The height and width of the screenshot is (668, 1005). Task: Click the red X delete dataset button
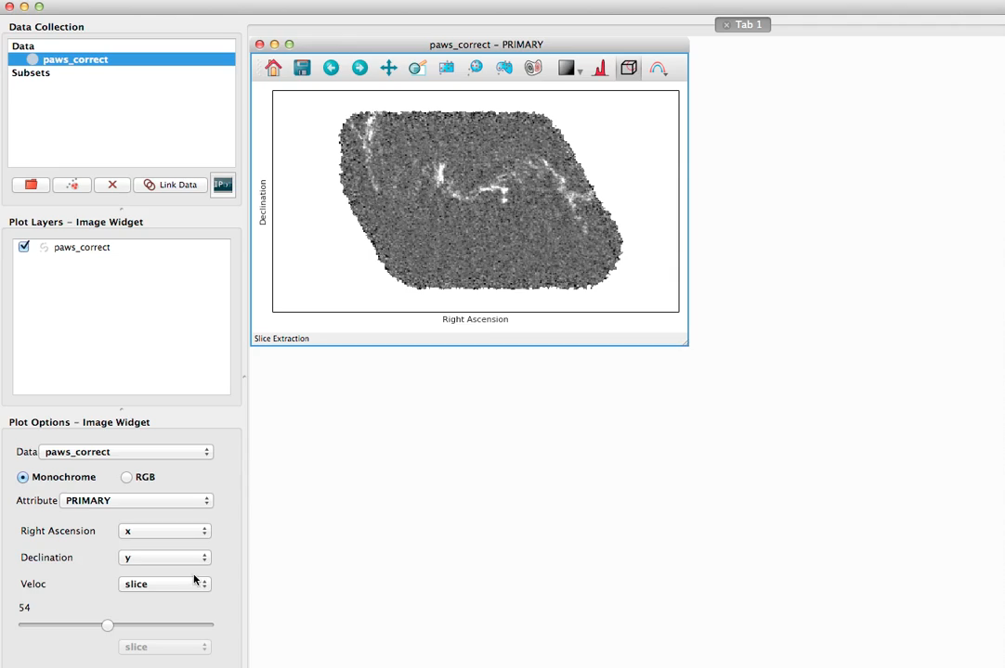(112, 185)
